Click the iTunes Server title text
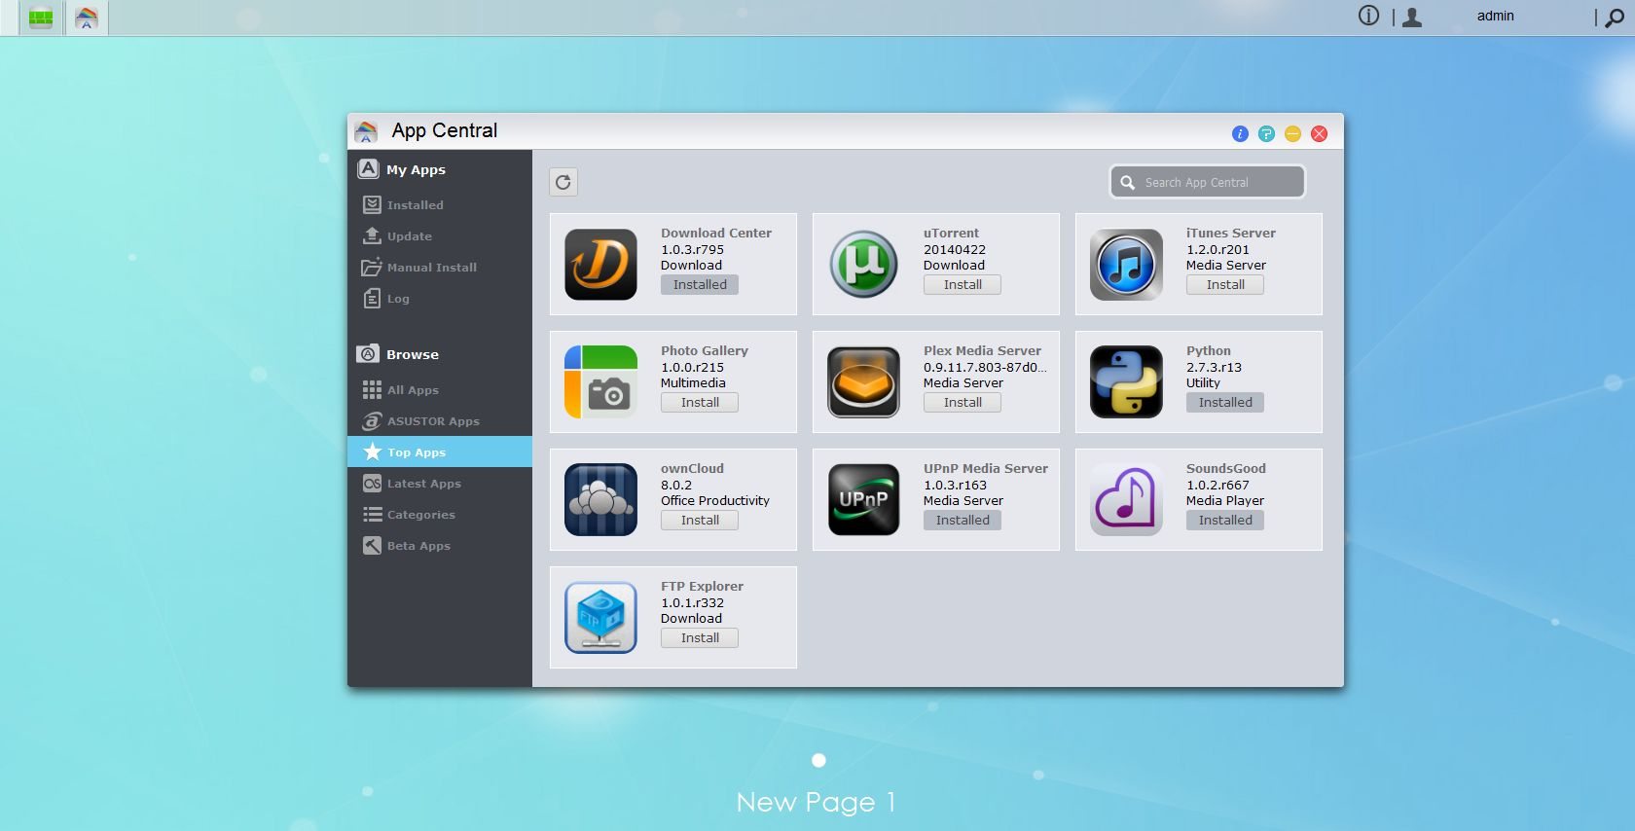Viewport: 1635px width, 831px height. 1231,234
